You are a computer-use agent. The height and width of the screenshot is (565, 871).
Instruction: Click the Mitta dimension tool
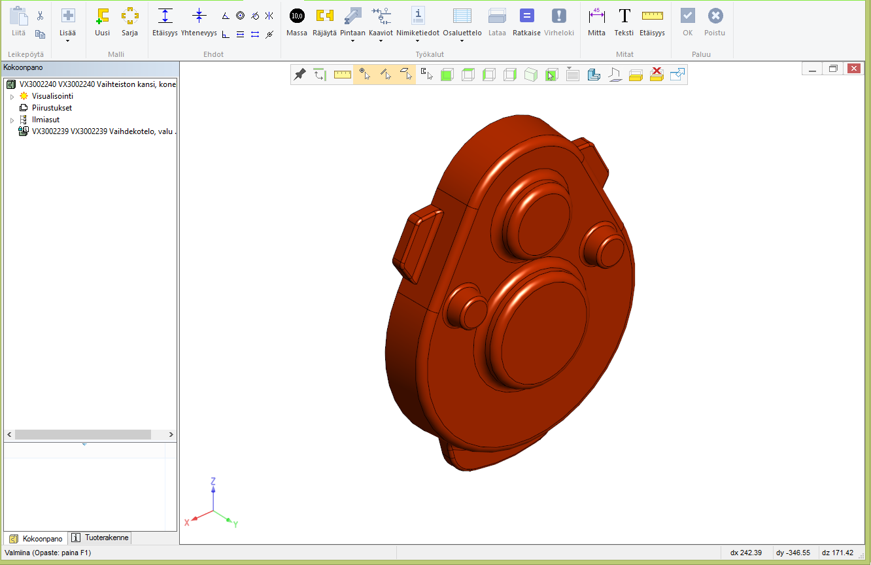(x=596, y=22)
